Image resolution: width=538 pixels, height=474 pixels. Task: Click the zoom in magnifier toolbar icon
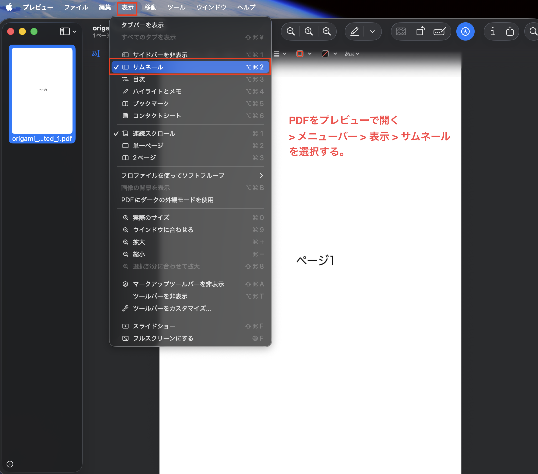click(x=327, y=32)
